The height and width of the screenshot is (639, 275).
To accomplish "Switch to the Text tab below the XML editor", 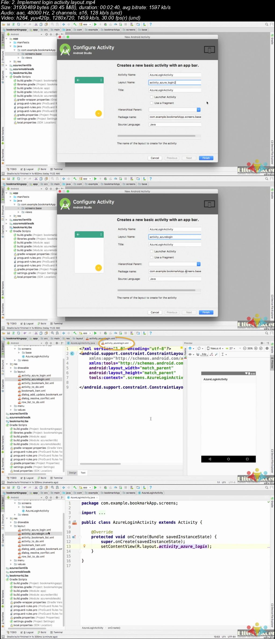I will coord(83,473).
